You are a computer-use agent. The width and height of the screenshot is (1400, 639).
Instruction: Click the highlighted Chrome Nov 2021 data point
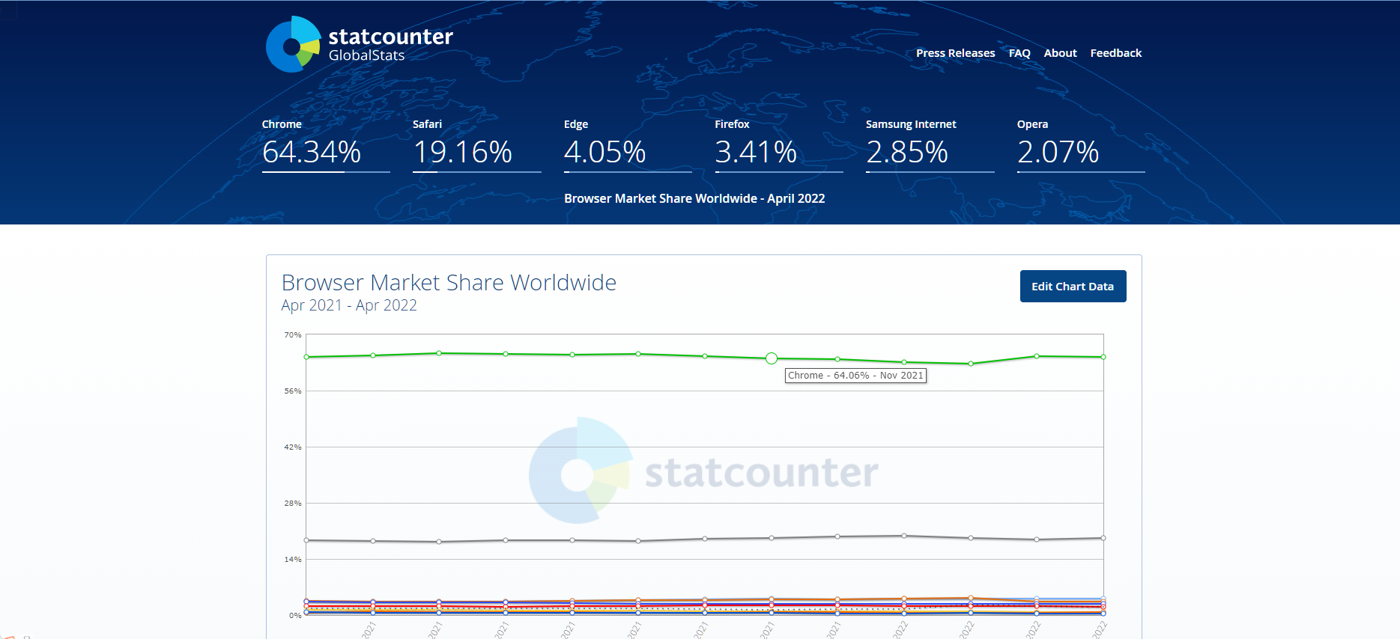point(772,358)
